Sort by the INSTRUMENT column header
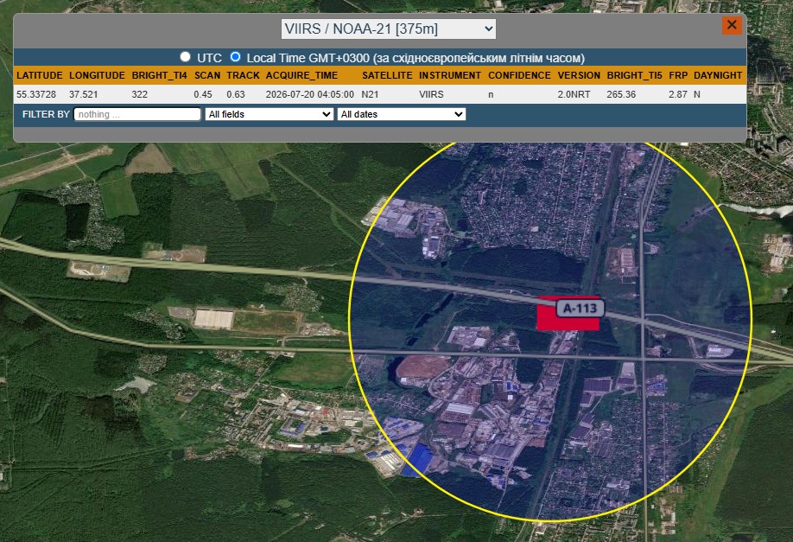This screenshot has width=793, height=542. [x=450, y=75]
